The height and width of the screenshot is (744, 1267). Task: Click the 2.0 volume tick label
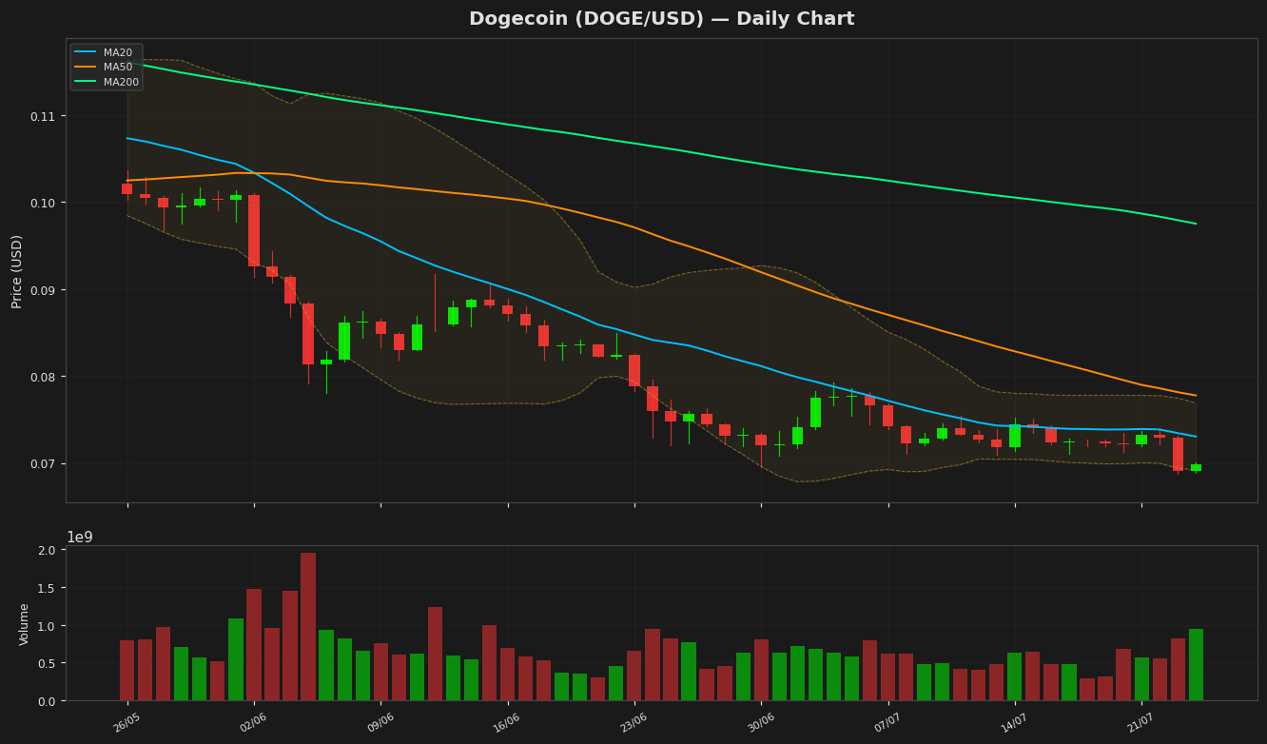click(x=47, y=551)
